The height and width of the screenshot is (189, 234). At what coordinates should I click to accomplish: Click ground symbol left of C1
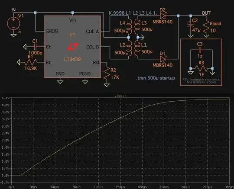25,47
